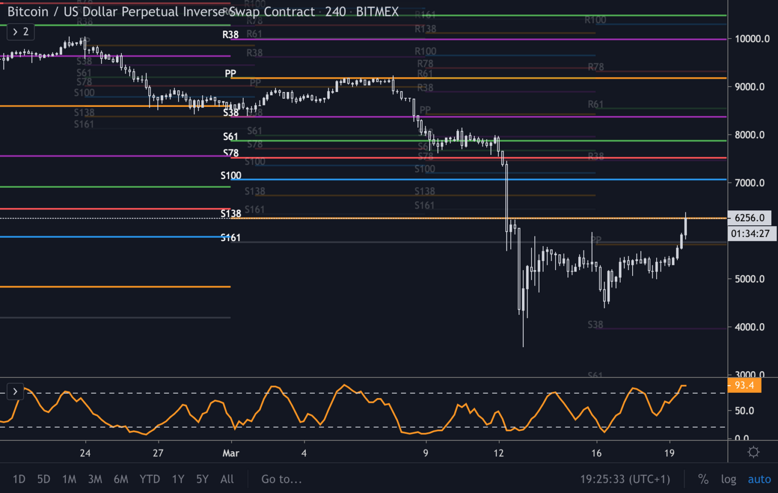Toggle the auto scale

[759, 479]
